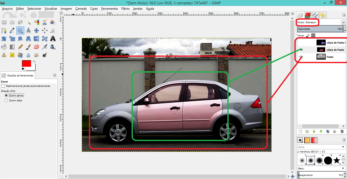The height and width of the screenshot is (179, 347).
Task: Pick the Scissors Select tool
Action: coord(45,22)
